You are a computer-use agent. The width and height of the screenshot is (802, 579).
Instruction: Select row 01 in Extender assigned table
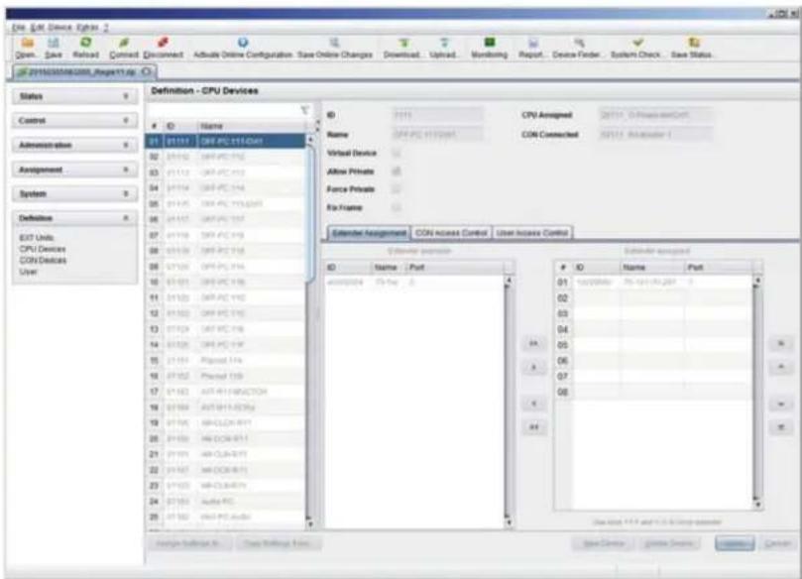click(654, 282)
